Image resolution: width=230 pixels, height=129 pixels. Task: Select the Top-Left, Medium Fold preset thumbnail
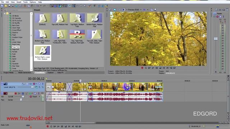click(x=60, y=18)
